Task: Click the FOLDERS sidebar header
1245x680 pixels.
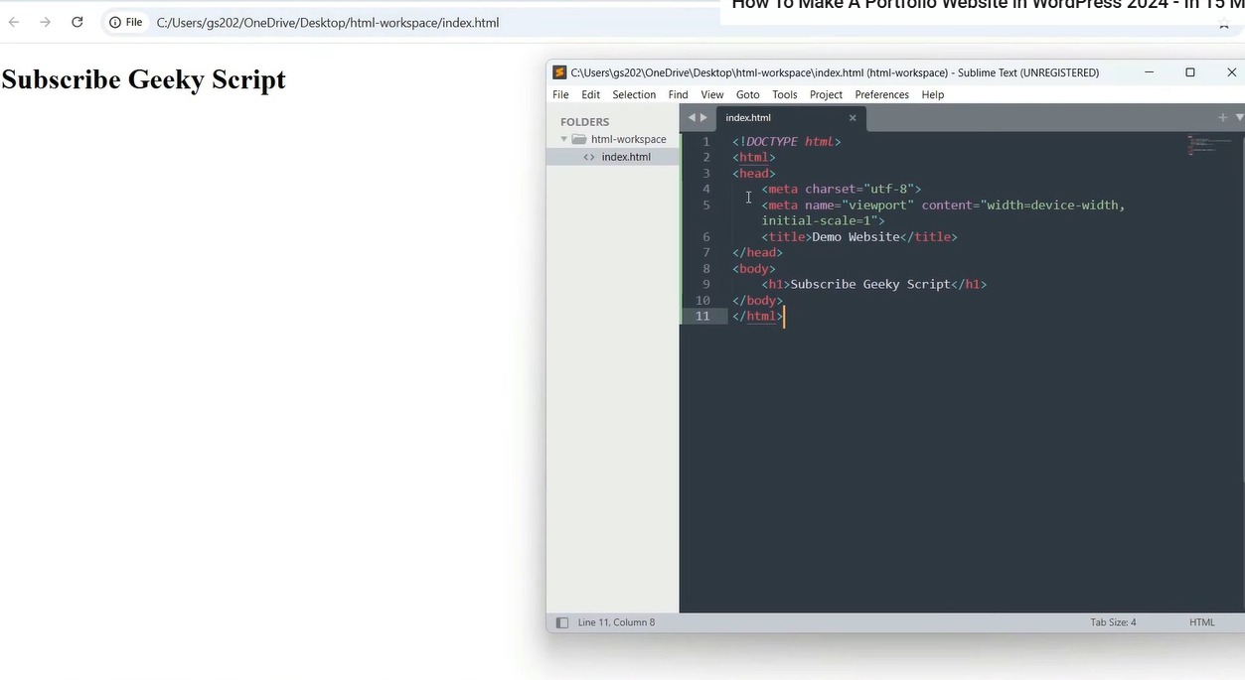Action: click(584, 122)
